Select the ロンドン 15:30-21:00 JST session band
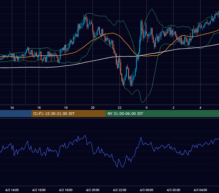This screenshot has width=219, height=193. (68, 114)
